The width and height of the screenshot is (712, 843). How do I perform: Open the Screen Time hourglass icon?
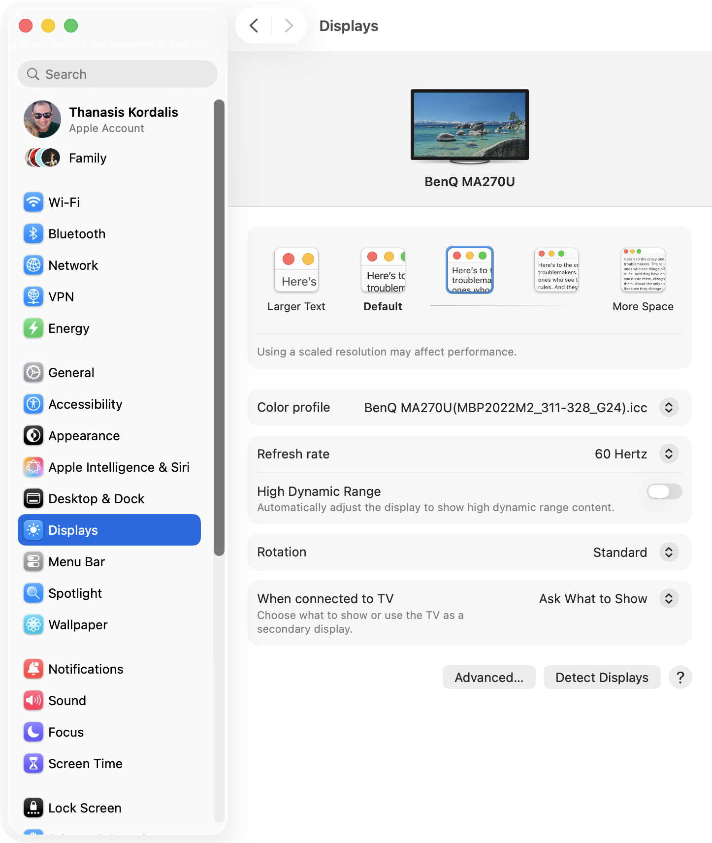[x=33, y=764]
